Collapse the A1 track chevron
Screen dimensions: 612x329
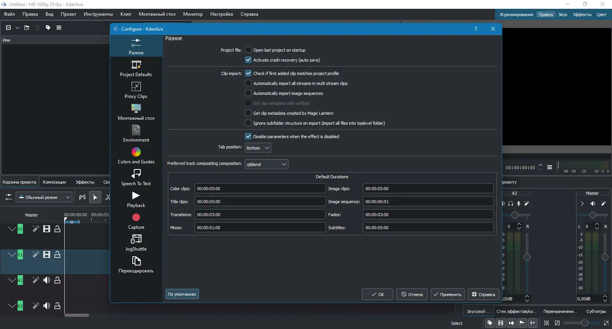pos(12,280)
